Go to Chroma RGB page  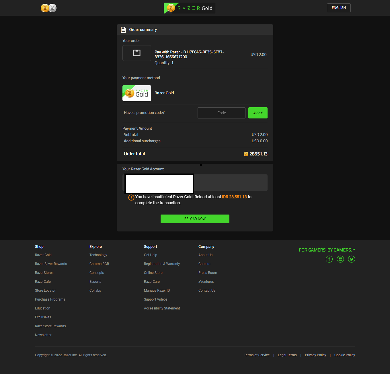(99, 264)
